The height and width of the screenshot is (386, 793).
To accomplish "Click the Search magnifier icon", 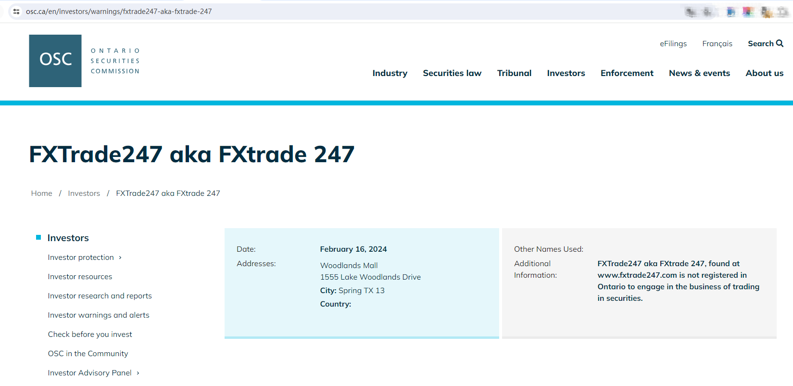I will tap(780, 43).
